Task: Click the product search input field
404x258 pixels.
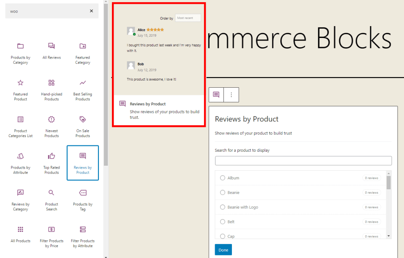Action: [x=303, y=161]
